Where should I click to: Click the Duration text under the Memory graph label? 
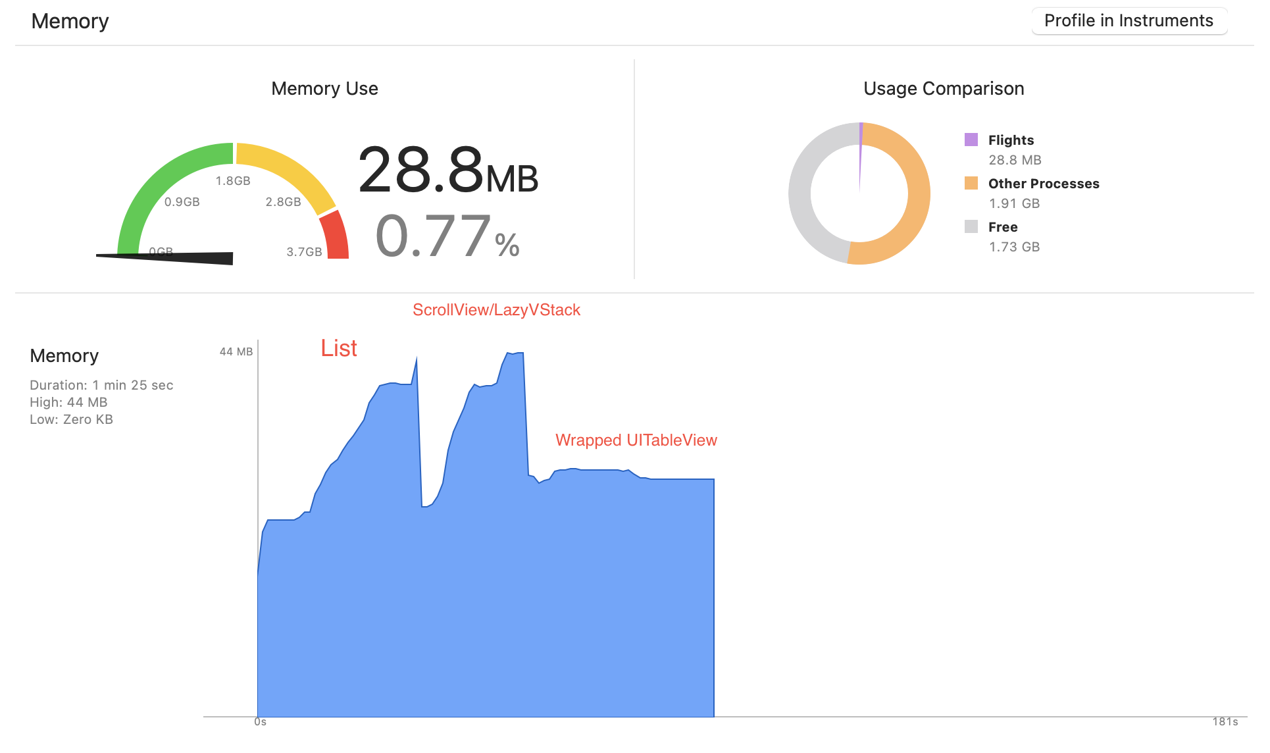click(101, 385)
